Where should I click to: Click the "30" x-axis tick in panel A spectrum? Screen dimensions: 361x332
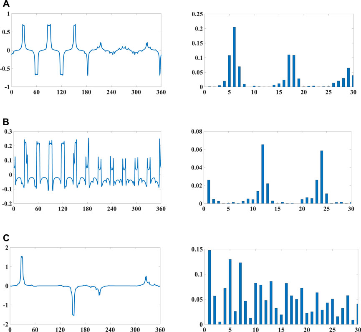(x=353, y=92)
